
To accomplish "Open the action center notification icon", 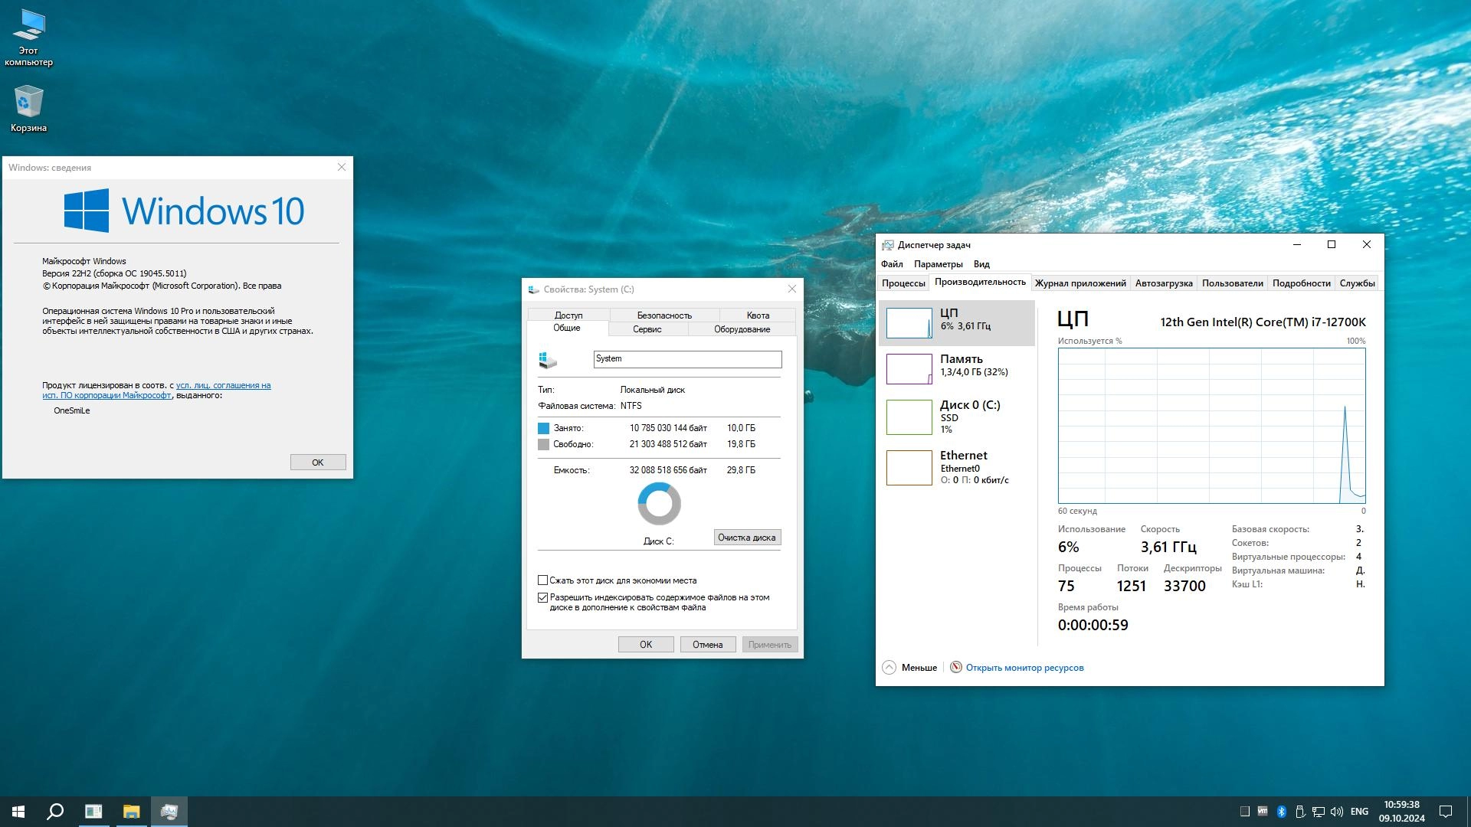I will pyautogui.click(x=1446, y=812).
